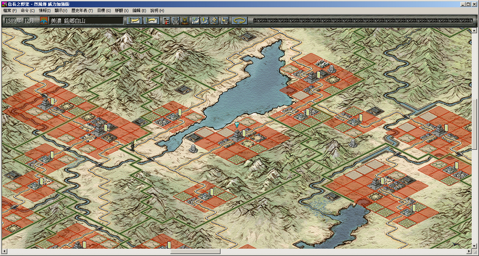Open the 編輯(E) menu
The image size is (479, 256).
[x=139, y=10]
